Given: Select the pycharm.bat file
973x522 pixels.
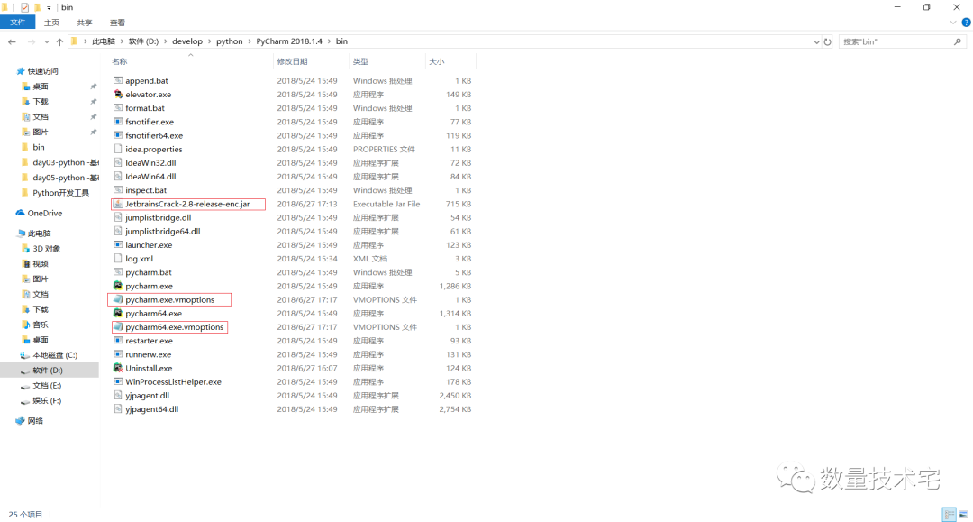Looking at the screenshot, I should pyautogui.click(x=149, y=272).
